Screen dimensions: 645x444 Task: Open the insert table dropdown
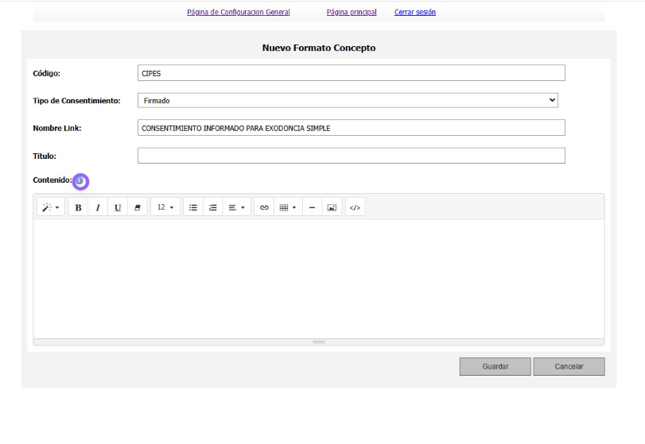pos(286,207)
